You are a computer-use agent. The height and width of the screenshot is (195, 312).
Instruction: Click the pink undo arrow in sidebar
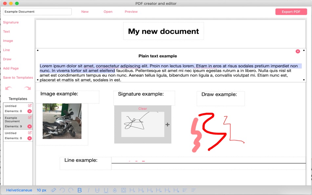point(9,88)
